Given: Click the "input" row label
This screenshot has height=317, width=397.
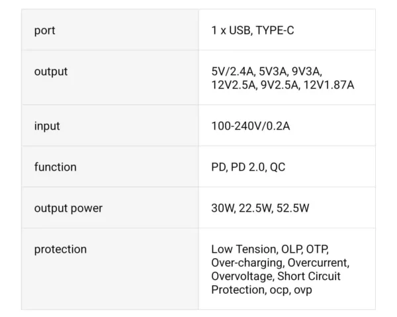Looking at the screenshot, I should 47,126.
